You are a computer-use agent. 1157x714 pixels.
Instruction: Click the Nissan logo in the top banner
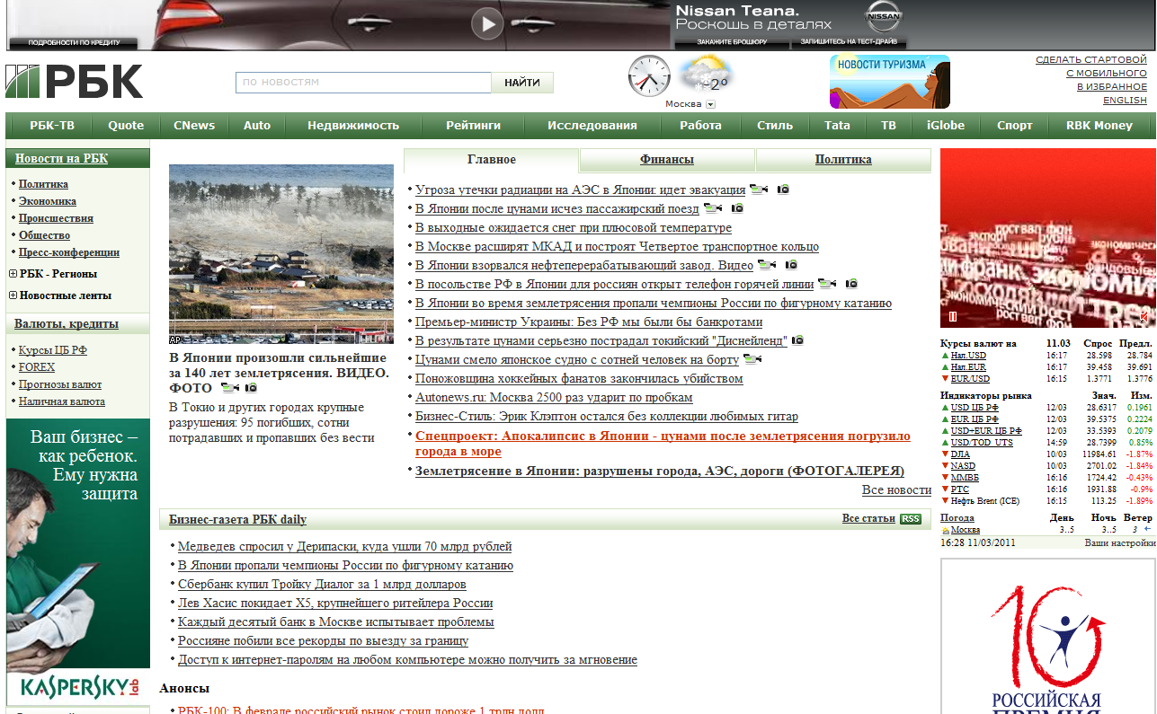[x=882, y=17]
